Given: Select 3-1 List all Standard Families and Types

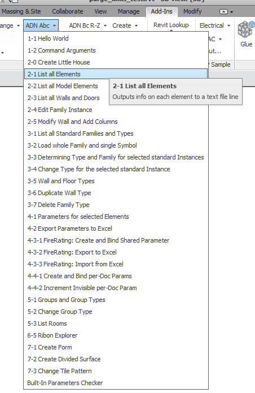Looking at the screenshot, I should 116,133.
